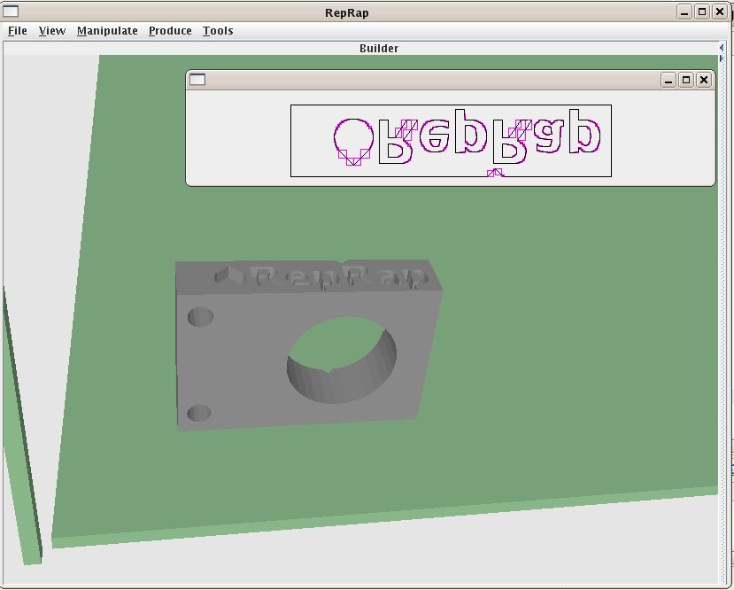The image size is (734, 590).
Task: Open the Manipulate menu
Action: pos(107,31)
